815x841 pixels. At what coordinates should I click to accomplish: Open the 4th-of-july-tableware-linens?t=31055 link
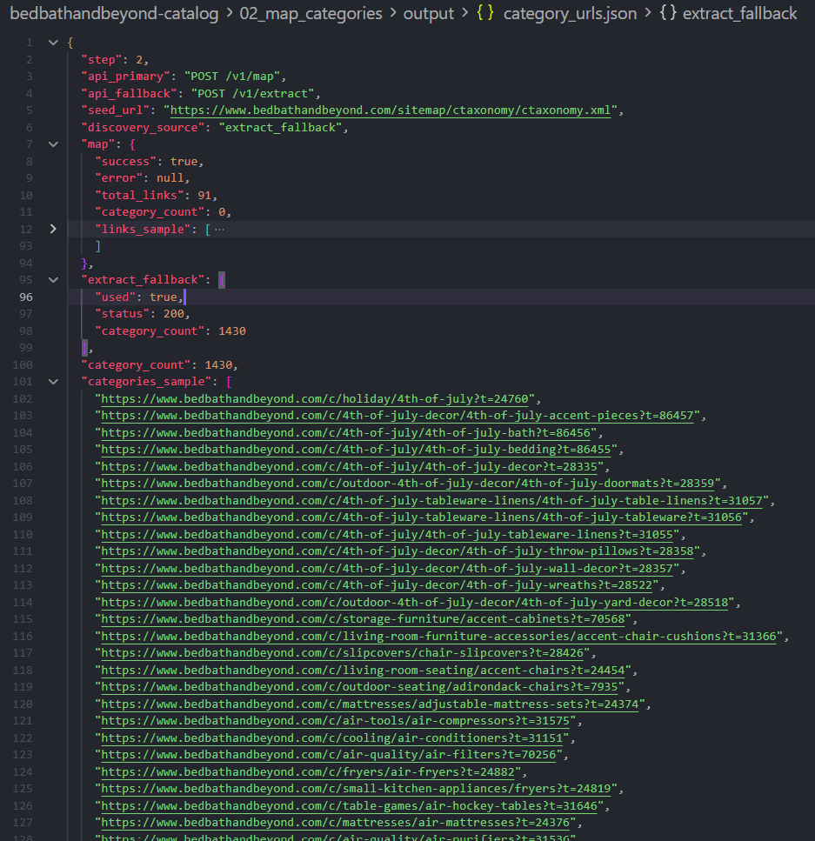(387, 534)
